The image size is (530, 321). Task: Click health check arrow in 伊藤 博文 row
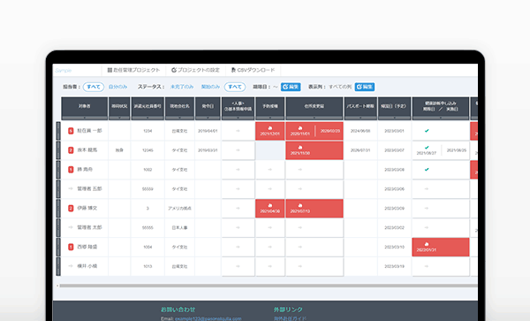427,209
